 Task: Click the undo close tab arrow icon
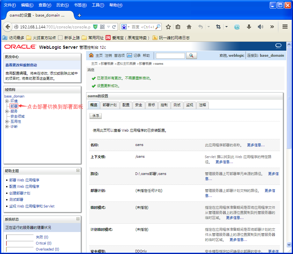pos(201,27)
